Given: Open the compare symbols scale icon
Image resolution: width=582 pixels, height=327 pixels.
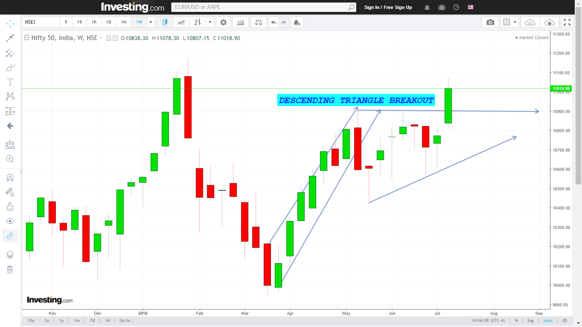Looking at the screenshot, I should click(x=259, y=22).
